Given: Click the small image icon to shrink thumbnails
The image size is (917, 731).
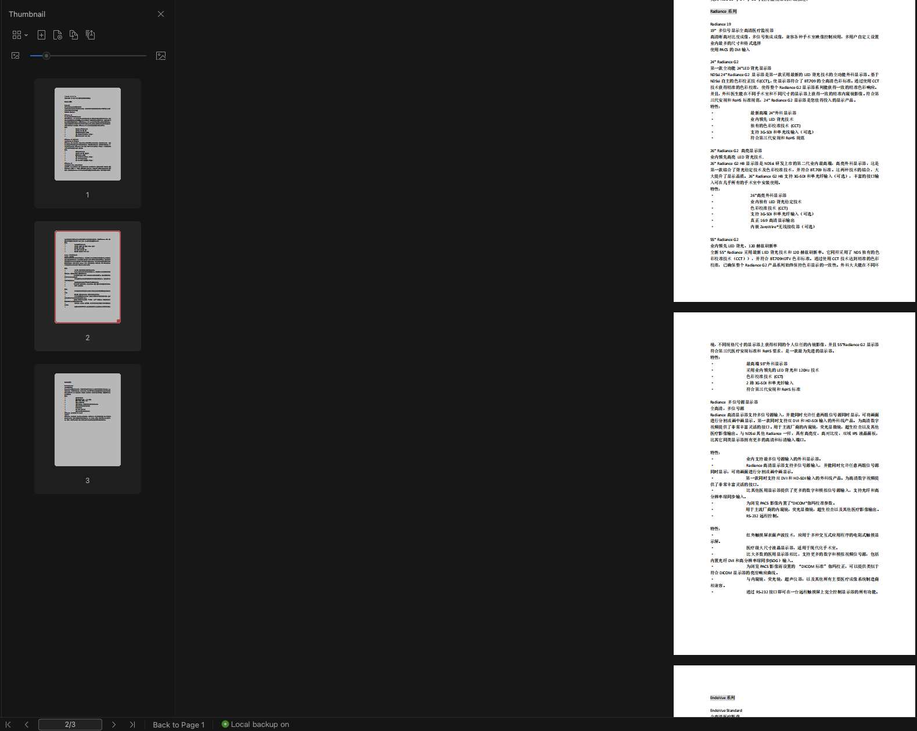Looking at the screenshot, I should pos(16,56).
